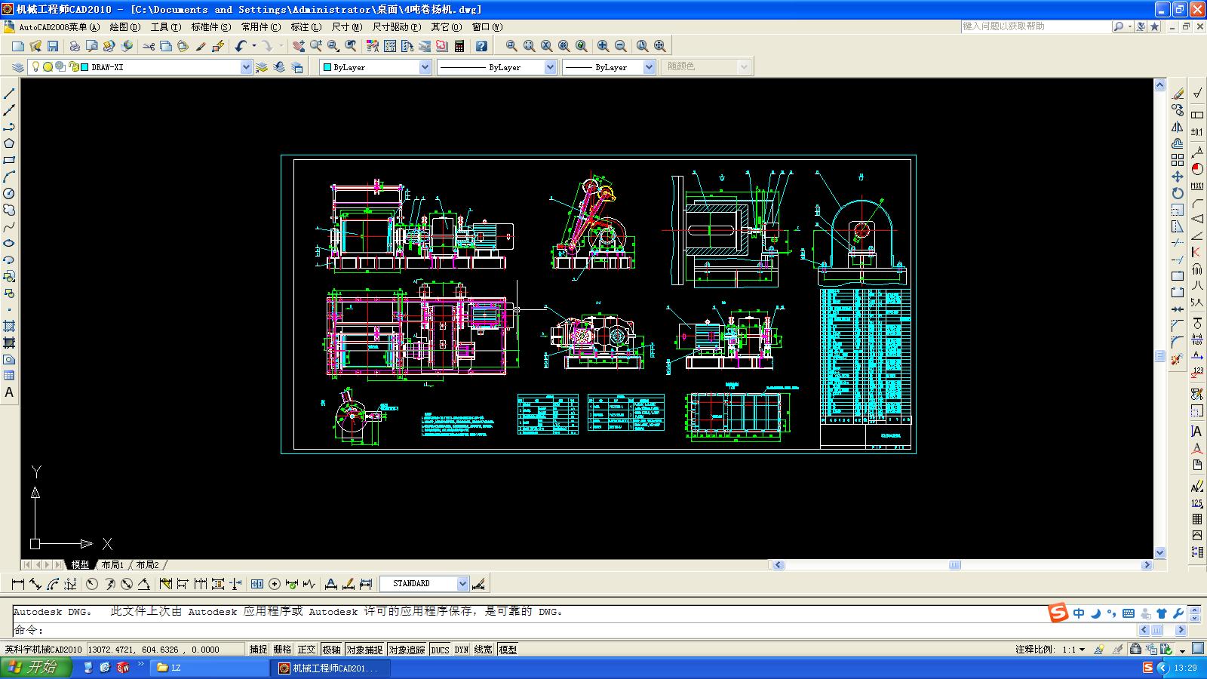Open the STANDARD dimension style dropdown
This screenshot has height=679, width=1207.
[462, 584]
